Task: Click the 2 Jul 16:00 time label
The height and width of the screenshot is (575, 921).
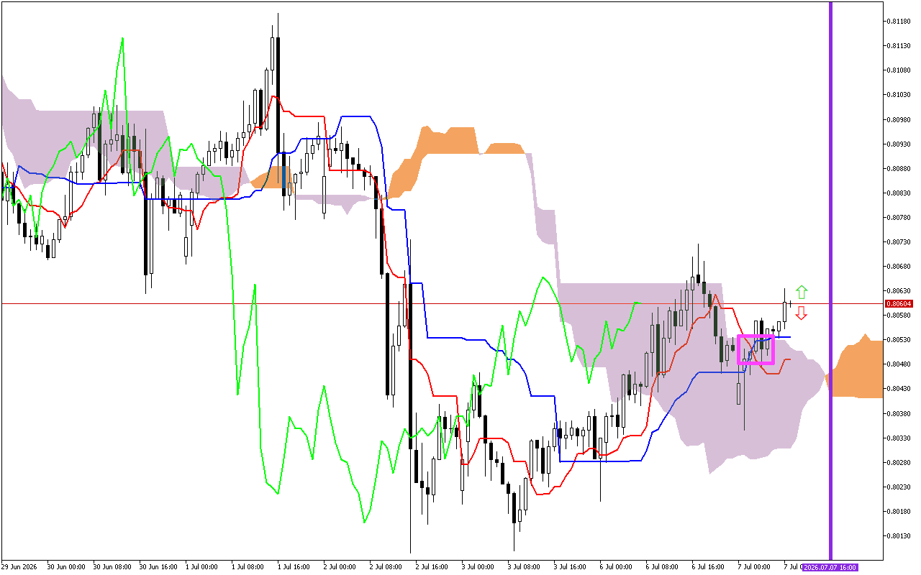Action: click(x=431, y=567)
